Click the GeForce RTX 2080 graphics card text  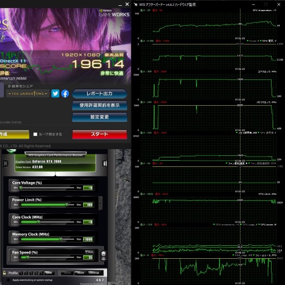click(47, 162)
